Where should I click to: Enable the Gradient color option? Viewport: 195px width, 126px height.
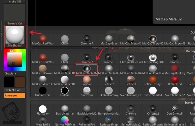pyautogui.click(x=11, y=74)
